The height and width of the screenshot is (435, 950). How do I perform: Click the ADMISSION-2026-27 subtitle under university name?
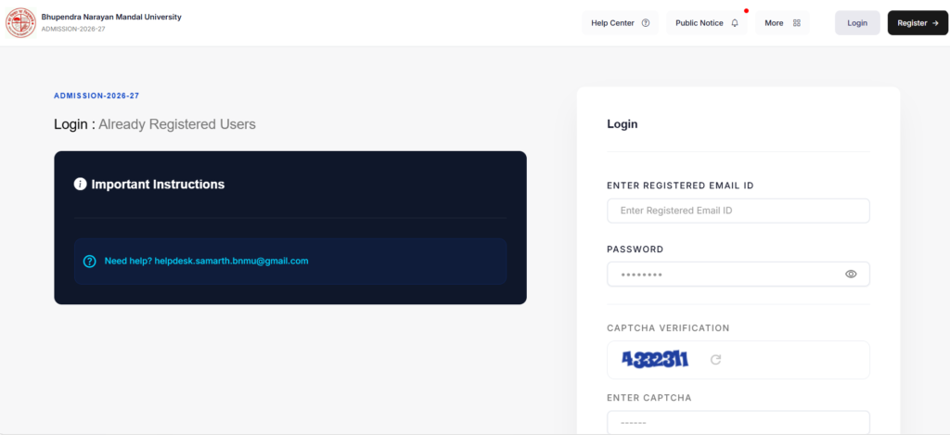pyautogui.click(x=73, y=29)
